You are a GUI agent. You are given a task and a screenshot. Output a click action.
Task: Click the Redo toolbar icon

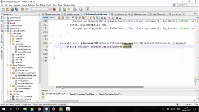tap(27, 9)
